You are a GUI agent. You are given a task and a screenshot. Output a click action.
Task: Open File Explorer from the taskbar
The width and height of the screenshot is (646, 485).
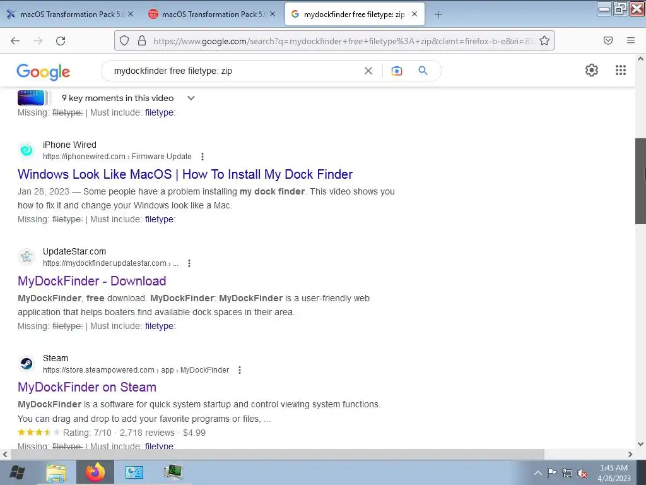[x=56, y=472]
